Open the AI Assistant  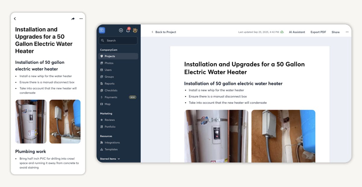pyautogui.click(x=297, y=32)
